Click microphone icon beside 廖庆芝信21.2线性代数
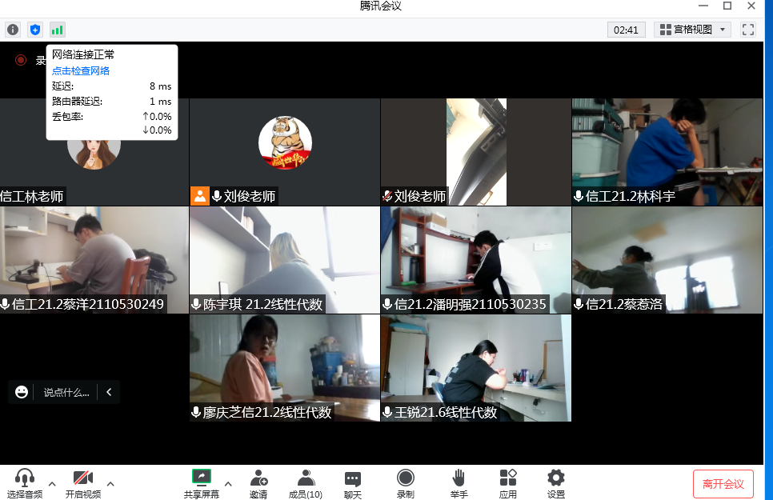This screenshot has width=773, height=500. tap(196, 412)
